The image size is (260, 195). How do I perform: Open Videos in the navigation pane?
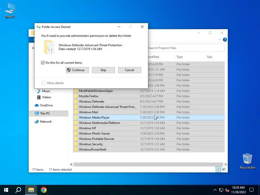(46, 97)
